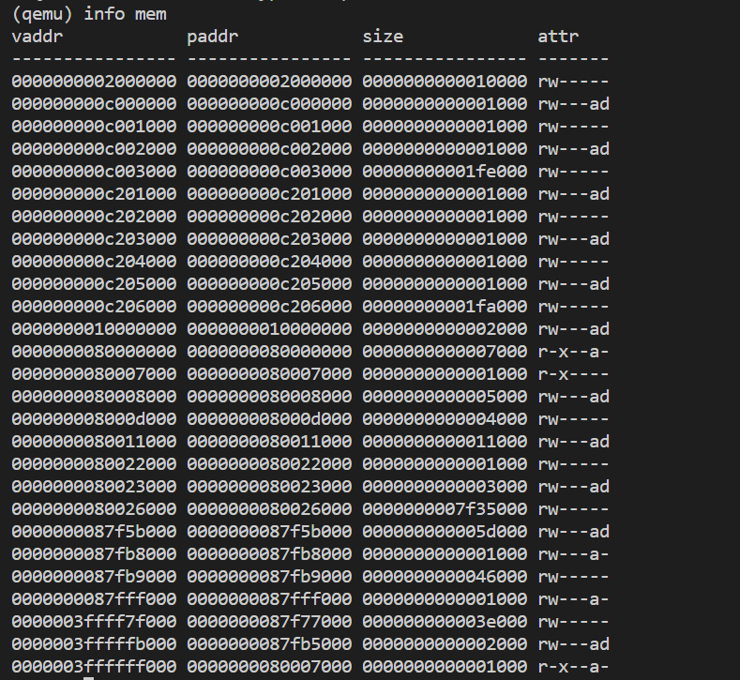Viewport: 740px width, 680px height.
Task: Click vaddr cell 0000000080007000
Action: click(x=95, y=373)
